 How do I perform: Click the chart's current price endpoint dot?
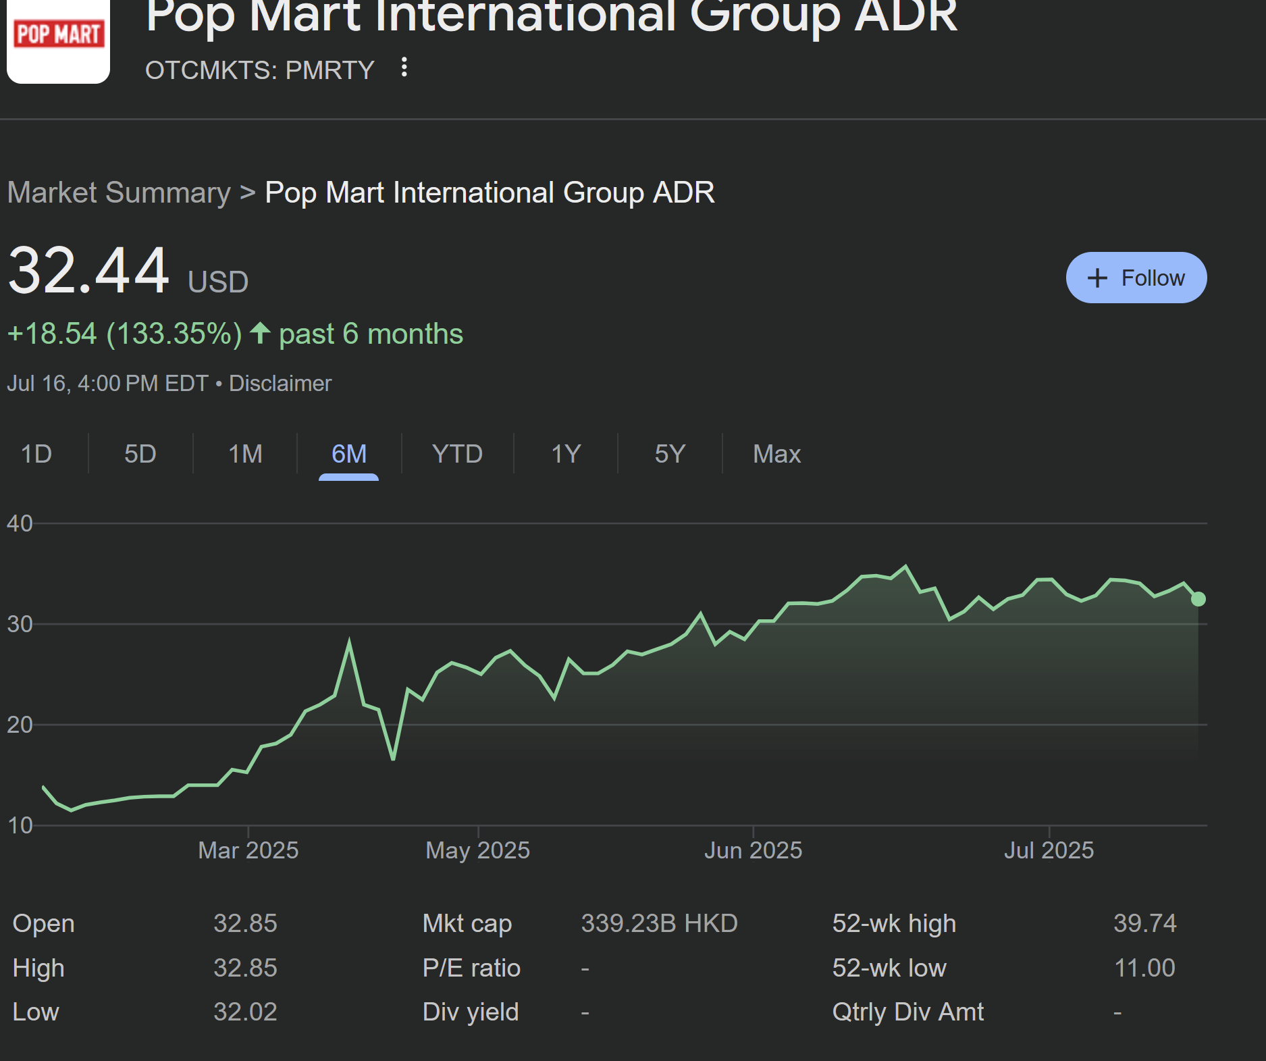[1198, 599]
